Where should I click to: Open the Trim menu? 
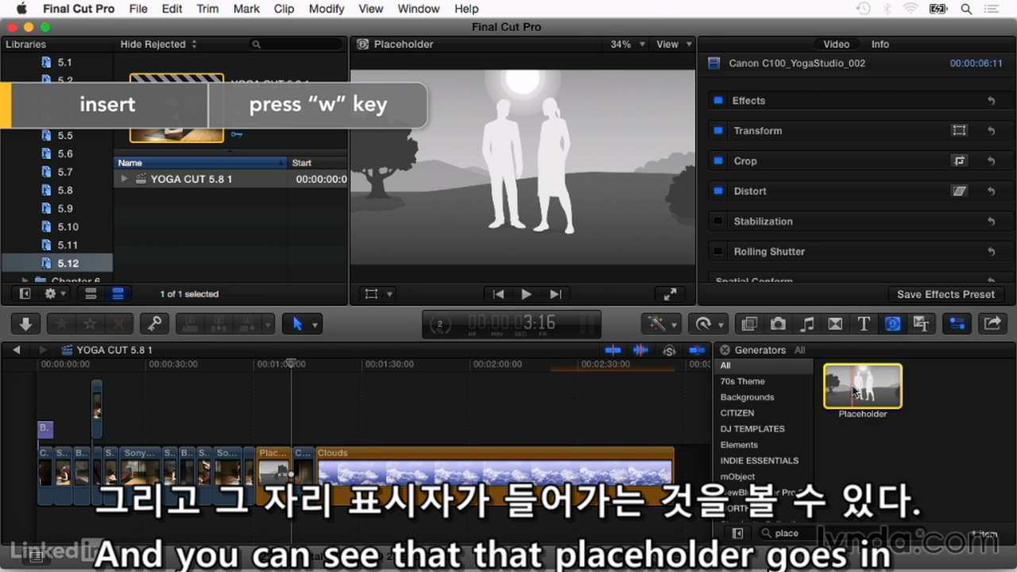(207, 9)
